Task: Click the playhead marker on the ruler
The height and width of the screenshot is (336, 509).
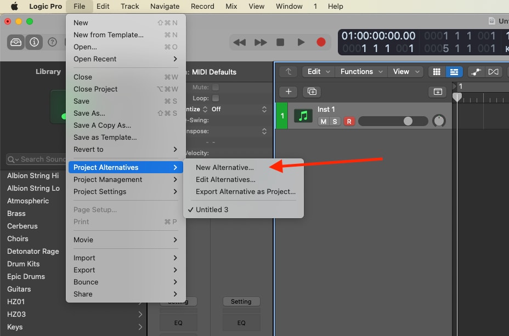Action: tap(457, 98)
